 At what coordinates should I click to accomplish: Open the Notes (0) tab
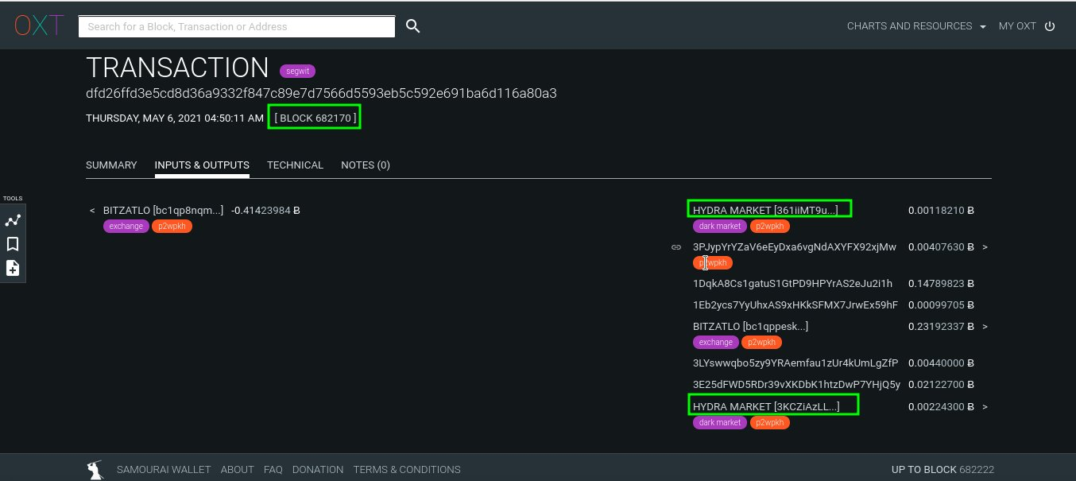[366, 165]
